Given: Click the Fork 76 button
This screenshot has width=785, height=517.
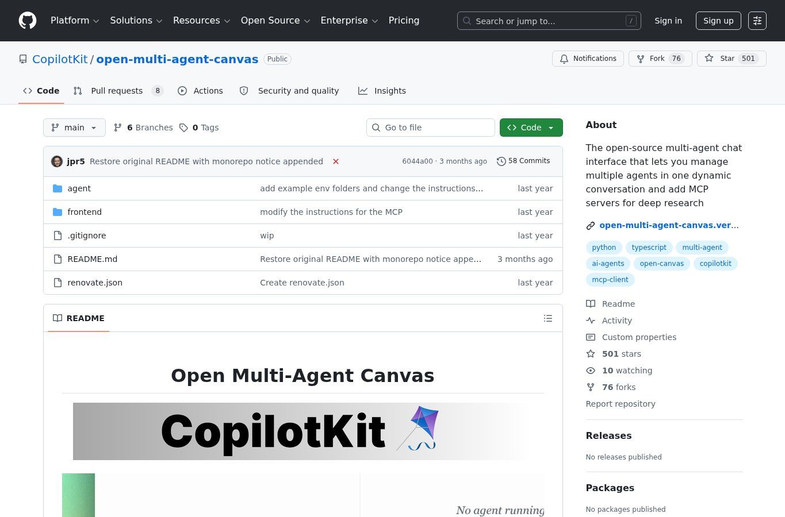Looking at the screenshot, I should coord(660,59).
